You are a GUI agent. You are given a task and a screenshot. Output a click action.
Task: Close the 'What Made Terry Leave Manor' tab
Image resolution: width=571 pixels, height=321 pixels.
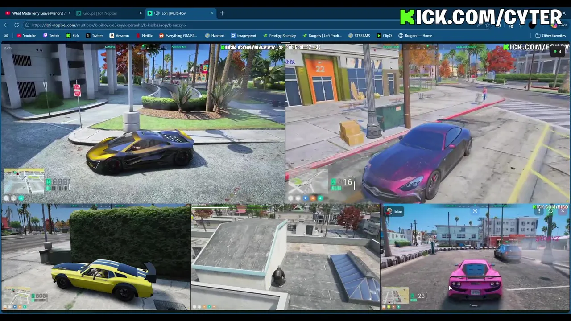pos(69,13)
